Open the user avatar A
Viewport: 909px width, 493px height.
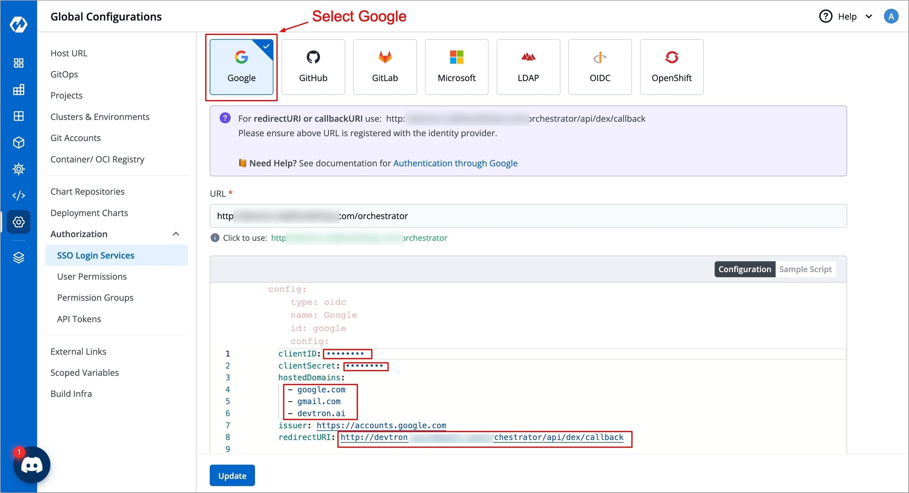click(891, 16)
